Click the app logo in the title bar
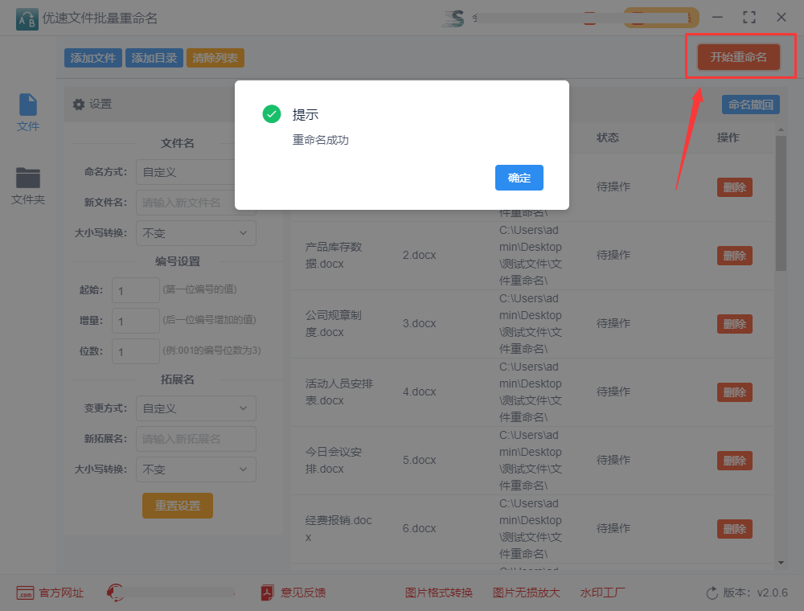Viewport: 804px width, 611px height. (x=25, y=17)
